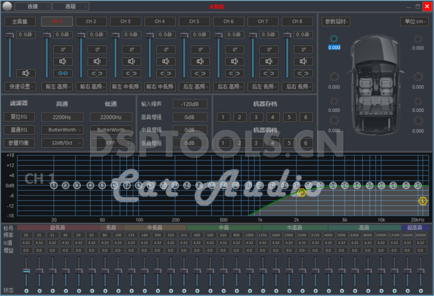This screenshot has height=296, width=434.
Task: Select EQ band node 1 on the graph
Action: 54,185
